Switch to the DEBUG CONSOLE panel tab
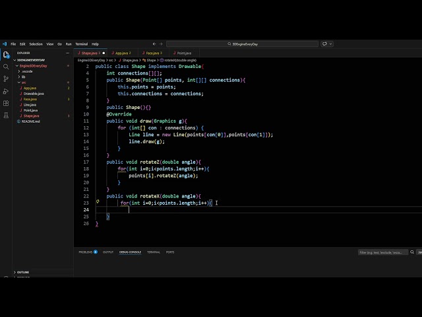The width and height of the screenshot is (422, 317). tap(130, 252)
